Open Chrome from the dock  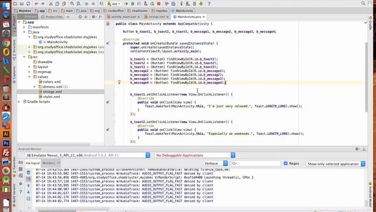point(6,43)
